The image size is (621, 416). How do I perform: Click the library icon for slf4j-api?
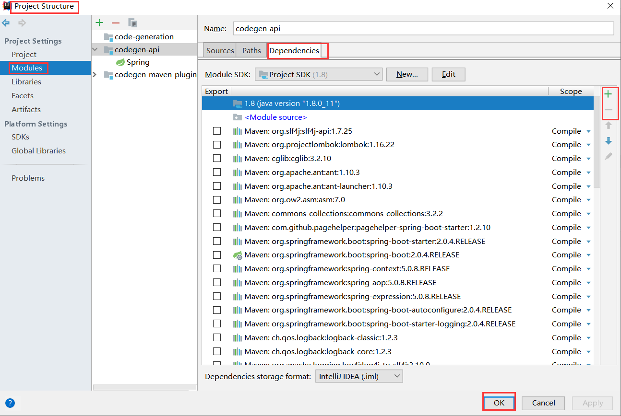point(238,131)
